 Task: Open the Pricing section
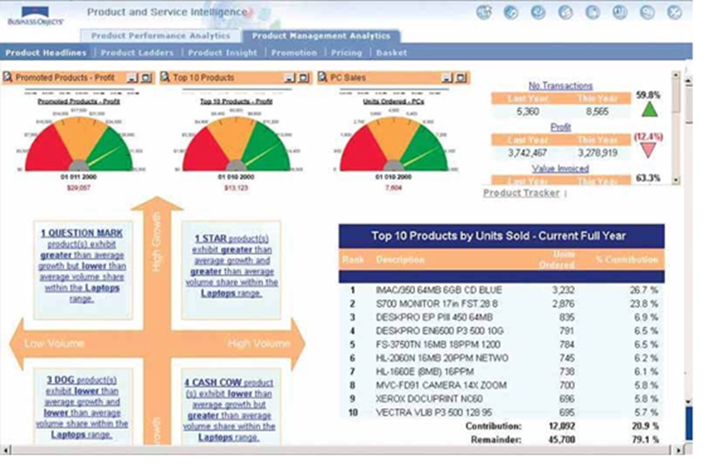346,52
